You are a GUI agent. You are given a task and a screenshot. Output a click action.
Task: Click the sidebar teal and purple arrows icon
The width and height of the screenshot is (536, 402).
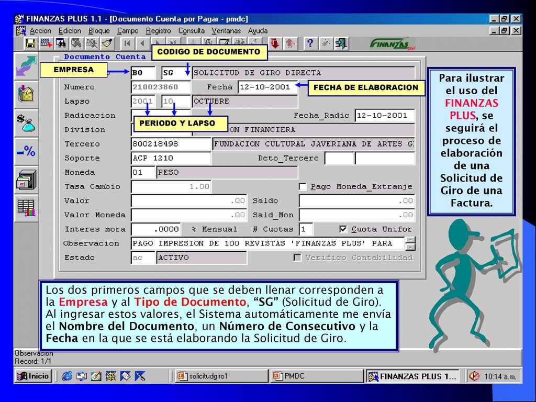[x=26, y=66]
